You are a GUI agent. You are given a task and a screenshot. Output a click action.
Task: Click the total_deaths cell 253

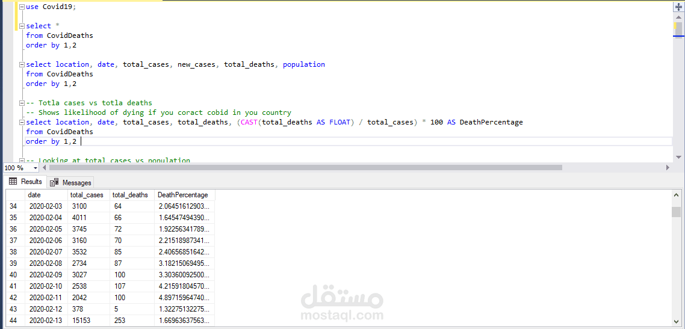pos(132,321)
